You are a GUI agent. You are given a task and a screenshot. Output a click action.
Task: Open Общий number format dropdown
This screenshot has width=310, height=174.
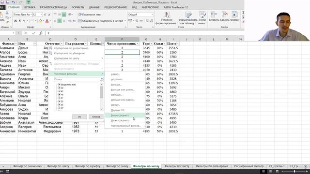coord(152,14)
